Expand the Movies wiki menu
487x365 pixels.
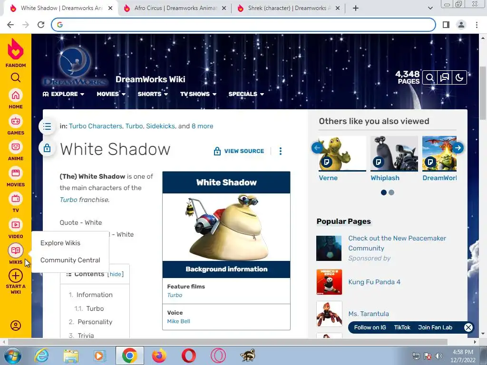[x=111, y=94]
